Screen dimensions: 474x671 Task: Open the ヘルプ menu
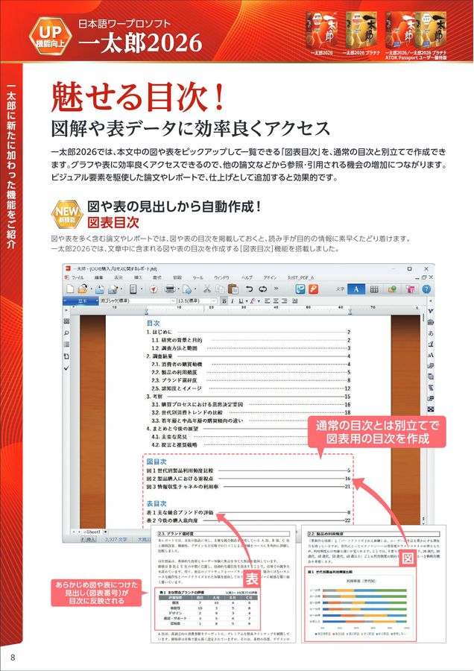(247, 277)
